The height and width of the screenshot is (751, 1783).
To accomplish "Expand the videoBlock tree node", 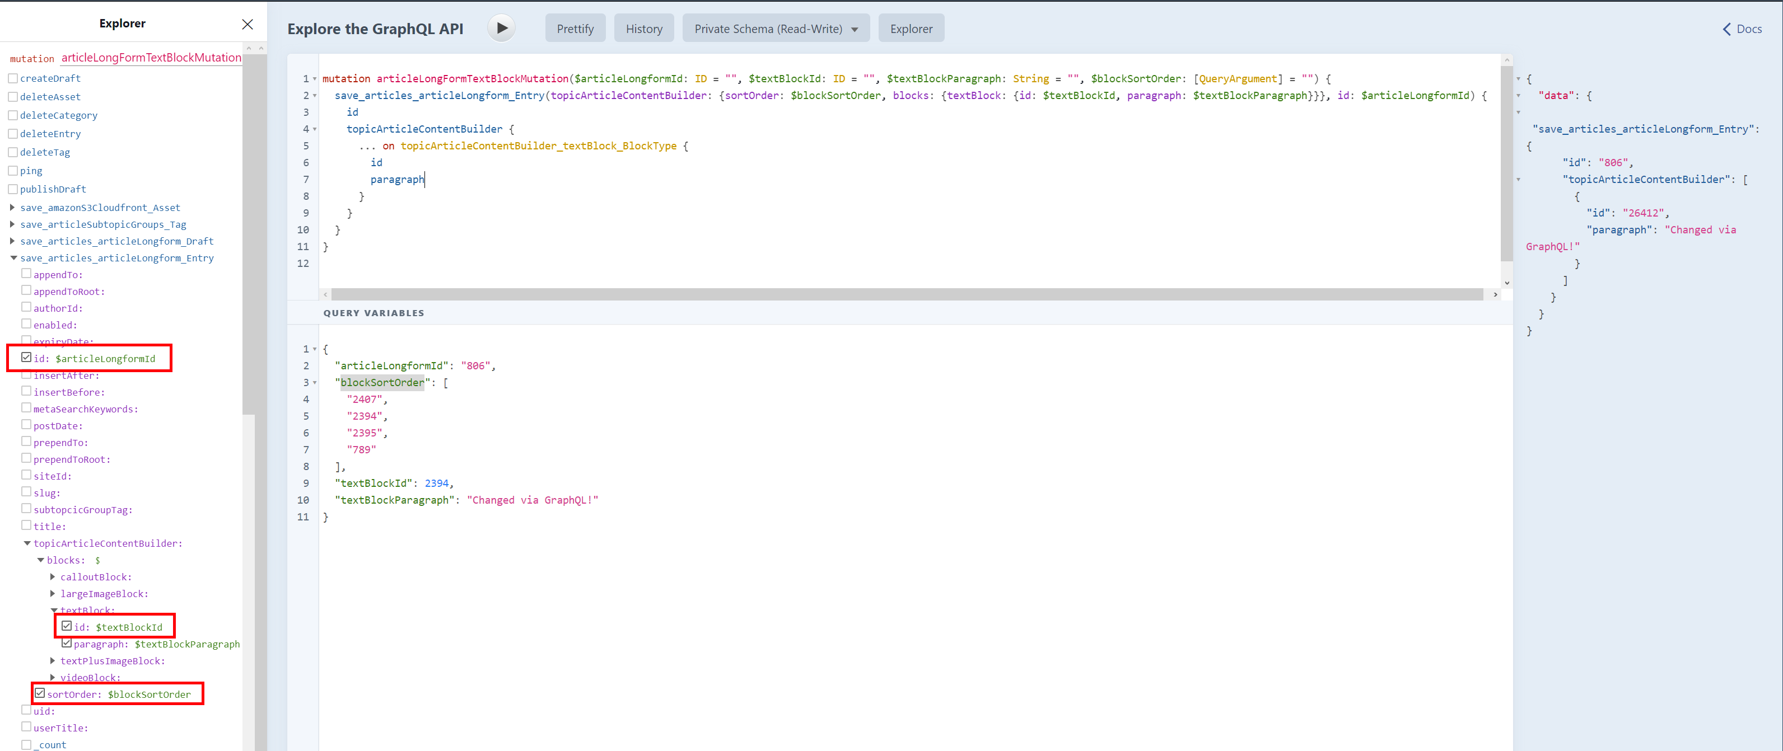I will pyautogui.click(x=53, y=677).
